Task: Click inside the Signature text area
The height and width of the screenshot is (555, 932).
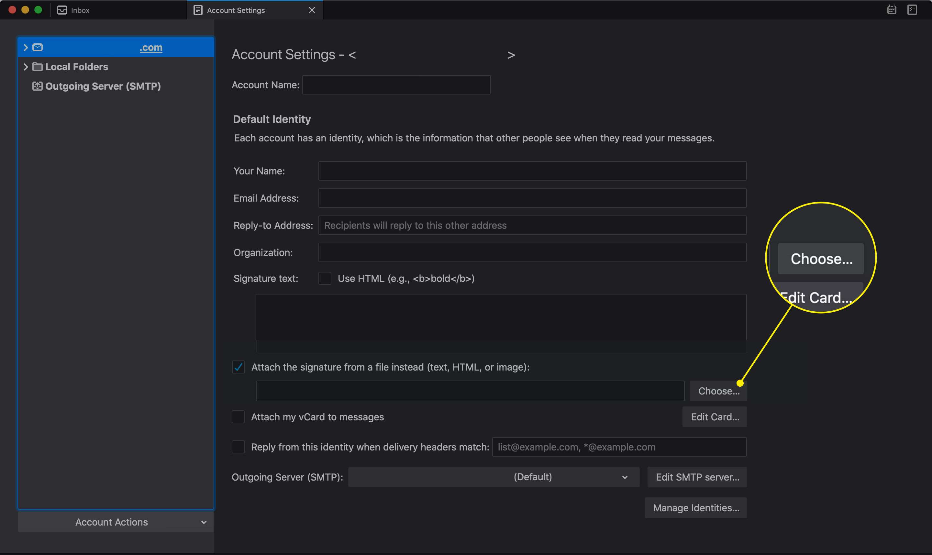Action: tap(501, 324)
